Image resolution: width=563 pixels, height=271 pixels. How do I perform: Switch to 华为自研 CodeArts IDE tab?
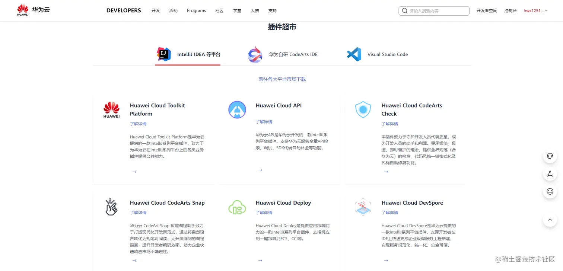(x=283, y=54)
